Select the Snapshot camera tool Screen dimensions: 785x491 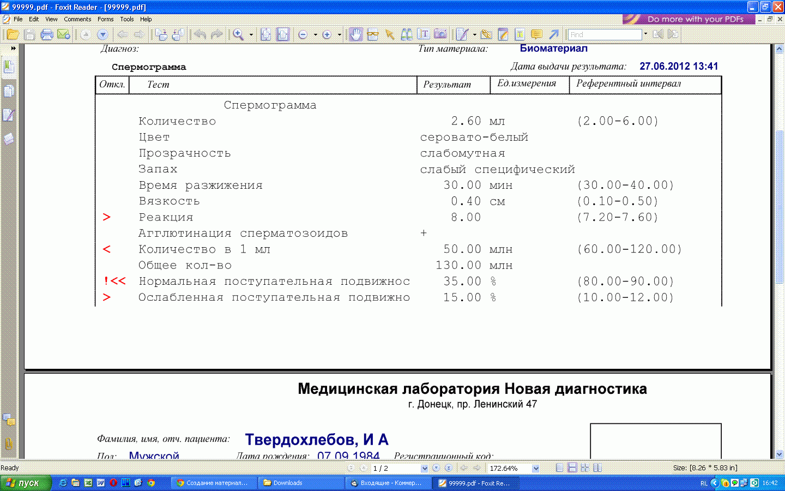click(x=440, y=34)
